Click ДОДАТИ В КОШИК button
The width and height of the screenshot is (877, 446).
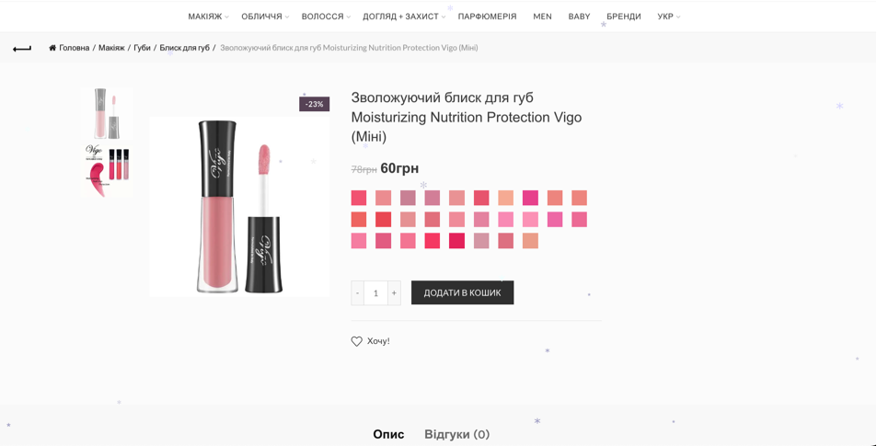pyautogui.click(x=462, y=292)
